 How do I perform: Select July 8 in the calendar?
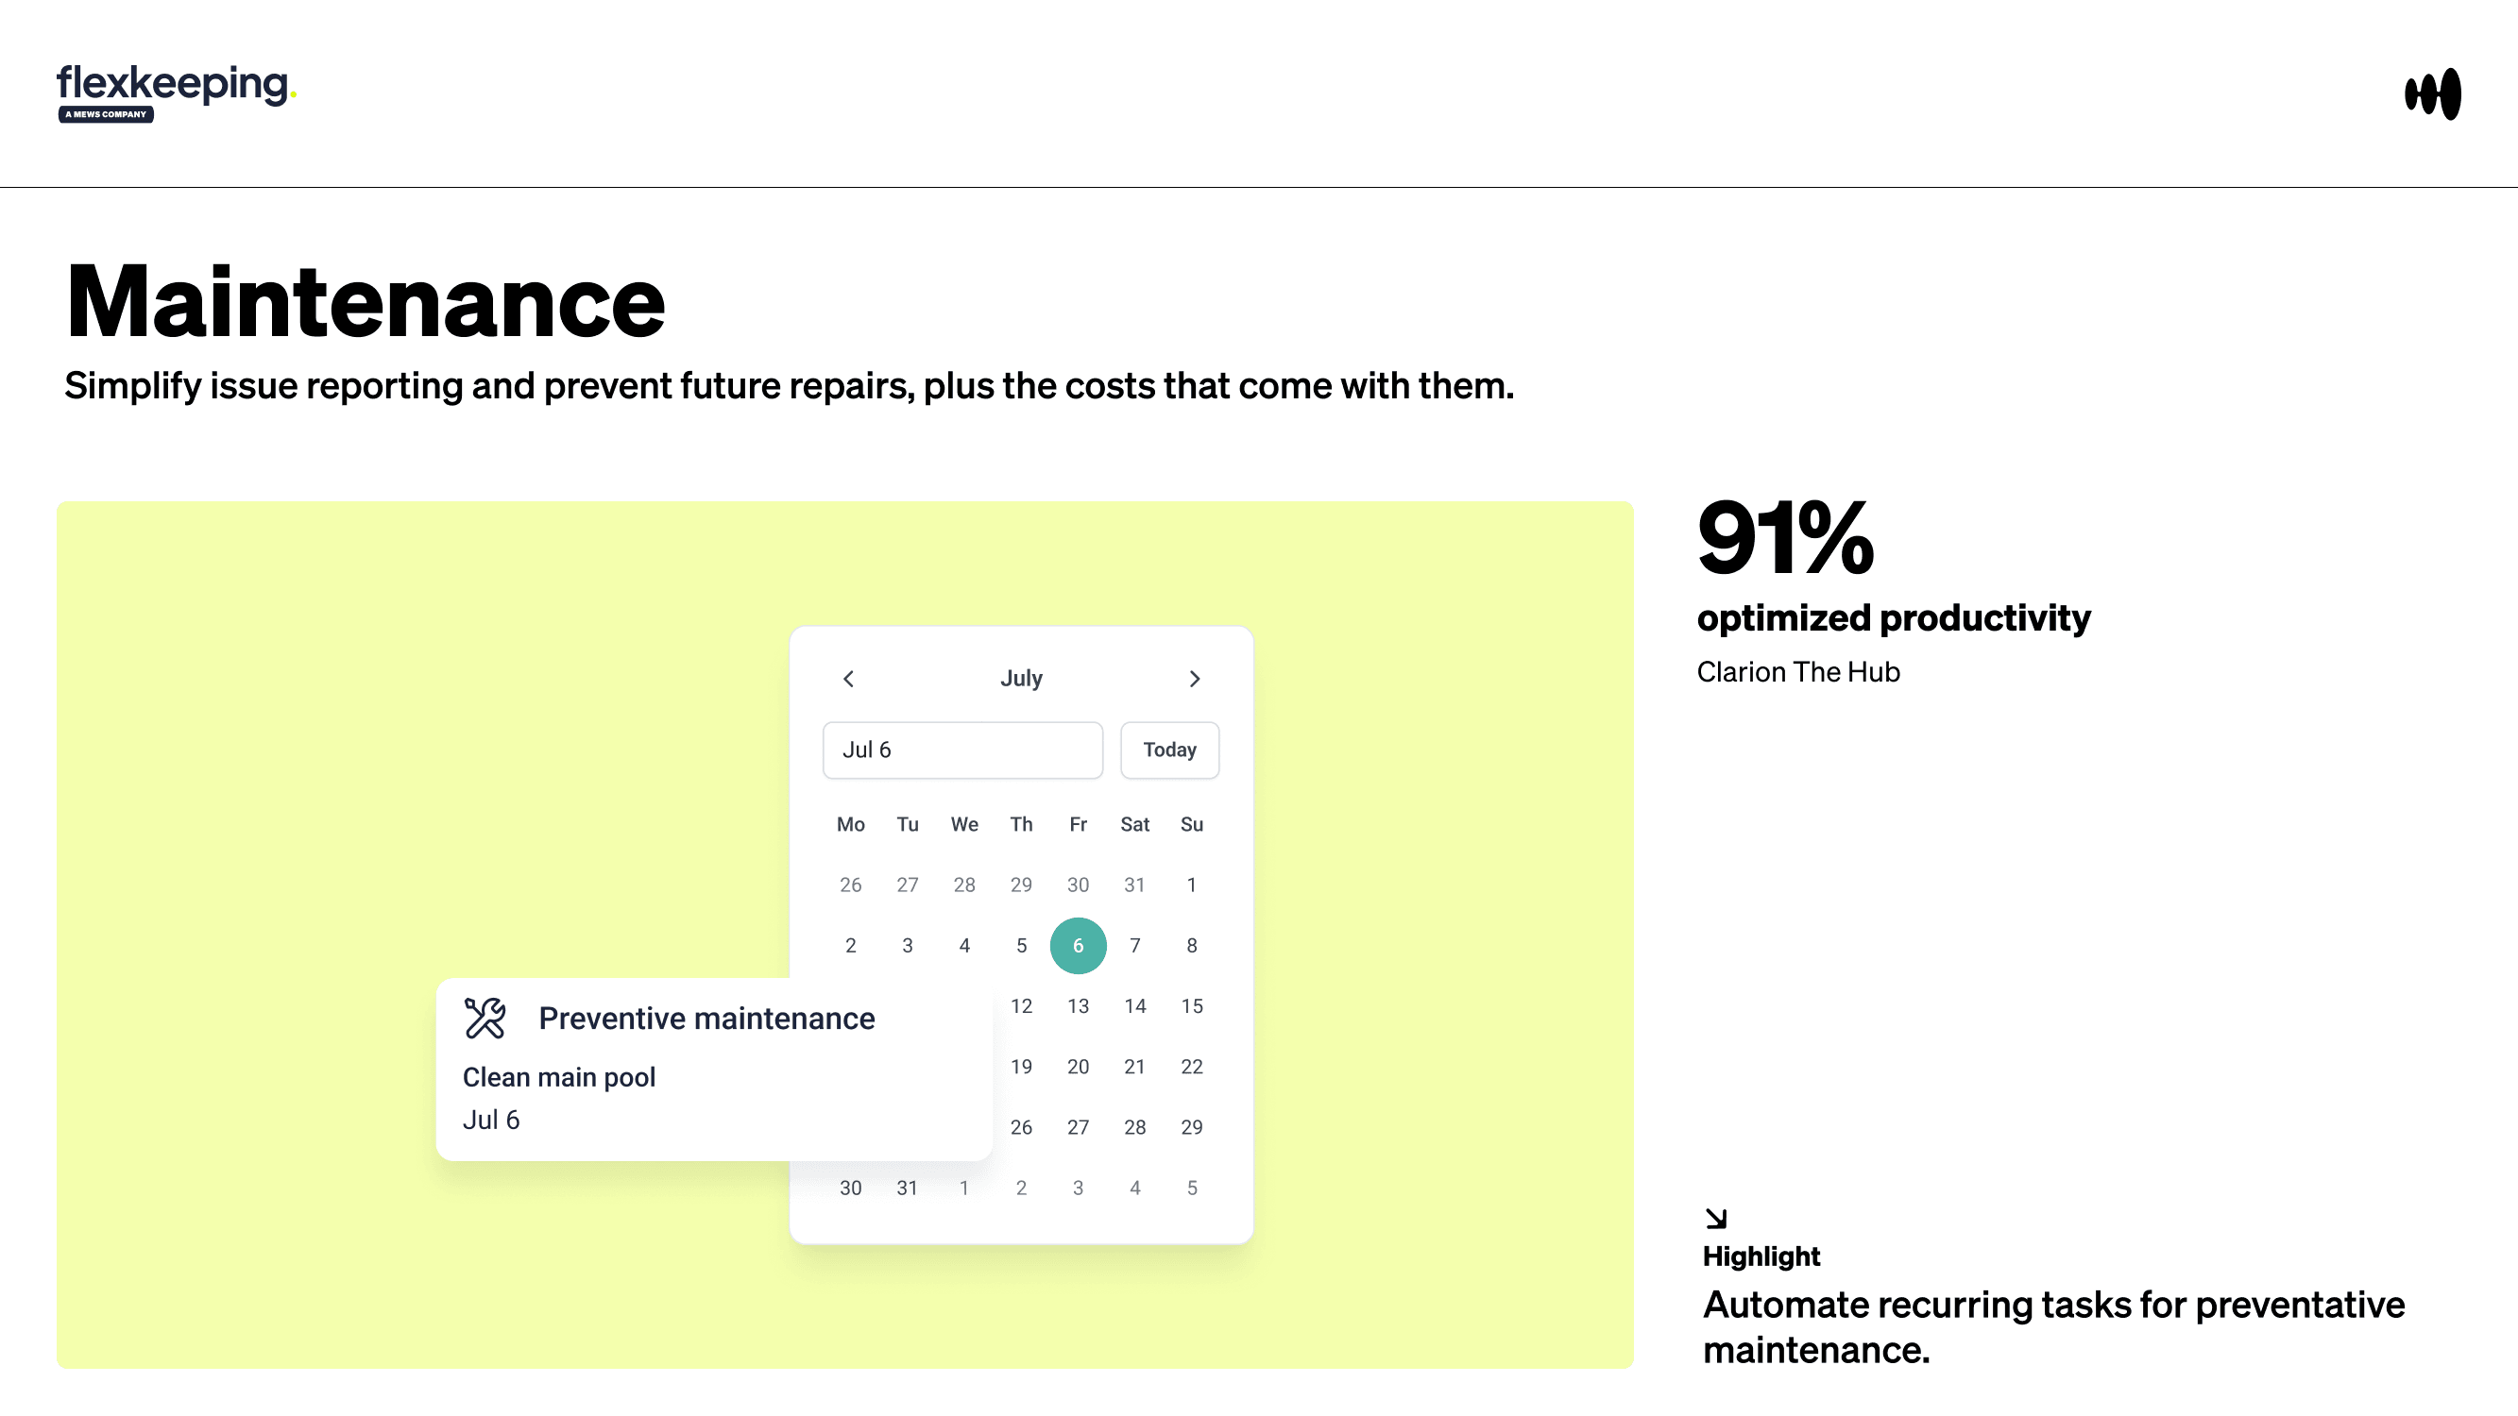tap(1191, 945)
